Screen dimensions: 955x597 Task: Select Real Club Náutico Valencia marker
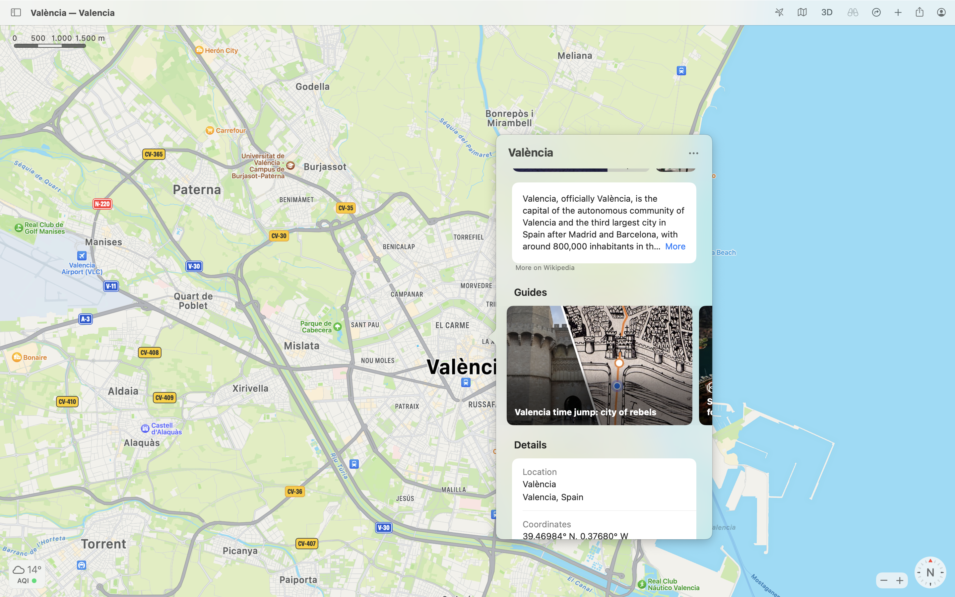pyautogui.click(x=642, y=584)
